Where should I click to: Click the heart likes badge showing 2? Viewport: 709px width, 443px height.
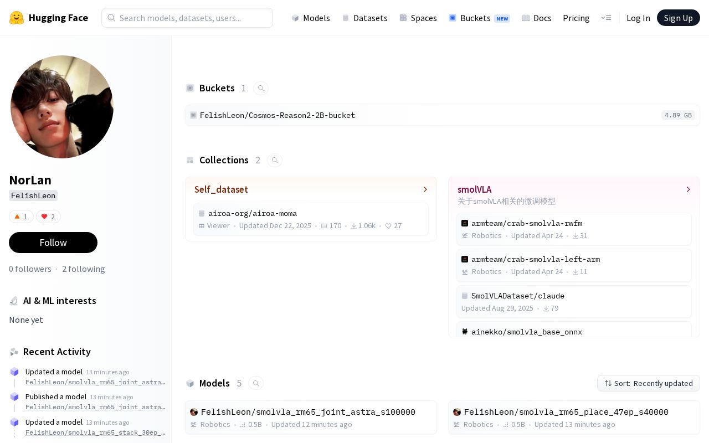click(x=48, y=217)
